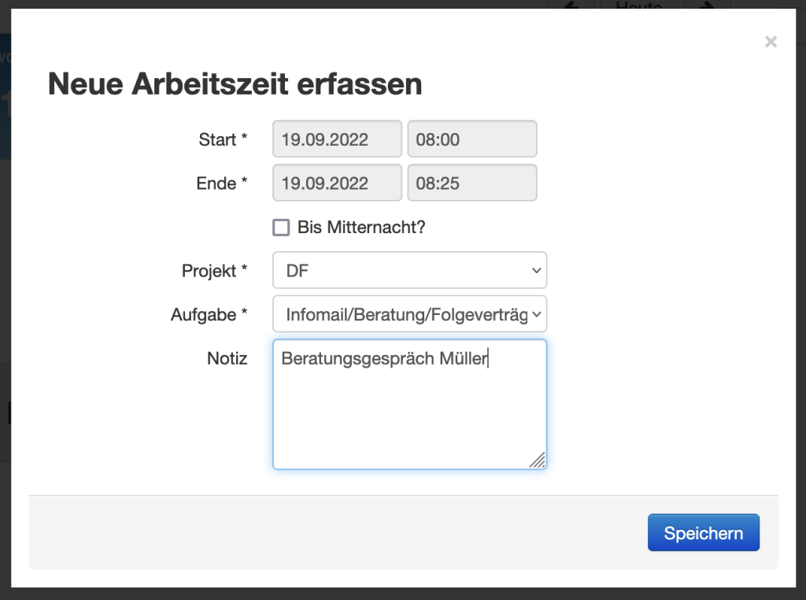Click the Projekt field label
806x600 pixels.
(x=214, y=271)
